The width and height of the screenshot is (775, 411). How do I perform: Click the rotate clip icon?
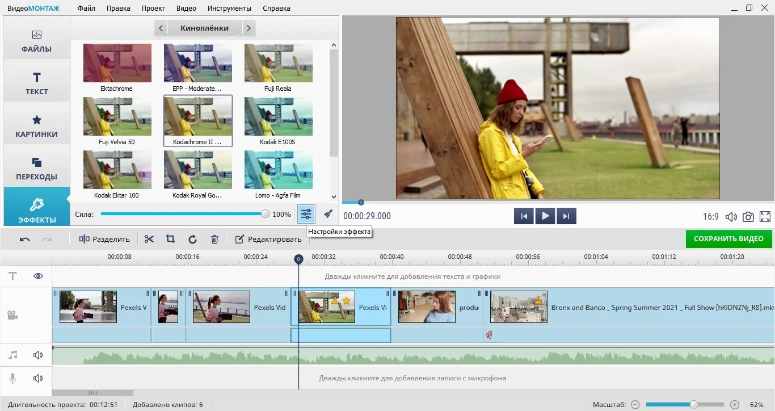pyautogui.click(x=192, y=239)
